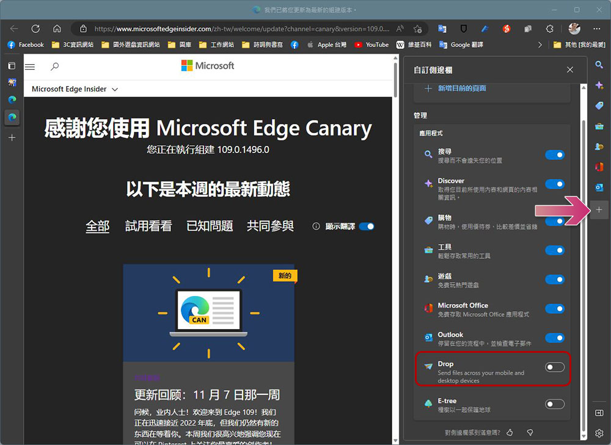Turn on the Drop toggle
This screenshot has width=611, height=445.
click(x=554, y=366)
